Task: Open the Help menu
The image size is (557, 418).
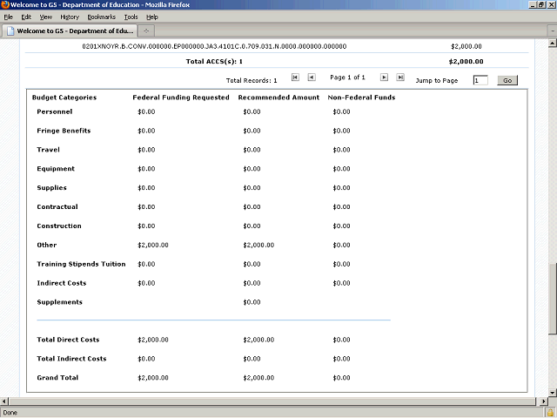Action: tap(152, 17)
